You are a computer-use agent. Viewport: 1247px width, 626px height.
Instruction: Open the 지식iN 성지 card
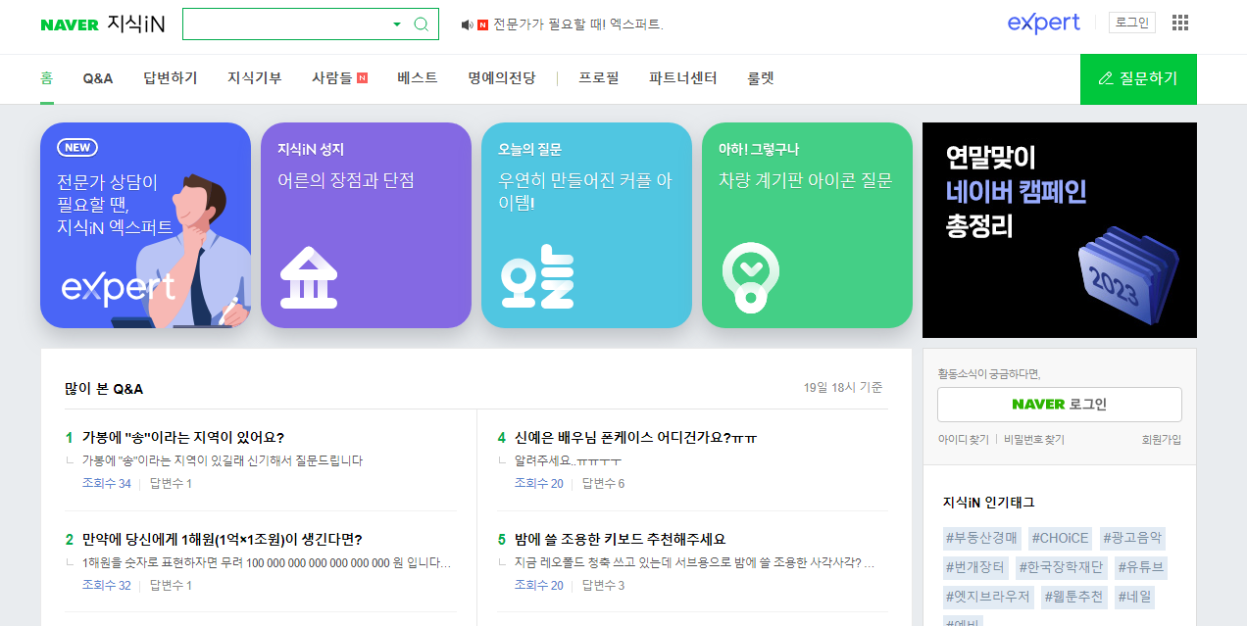[x=366, y=225]
